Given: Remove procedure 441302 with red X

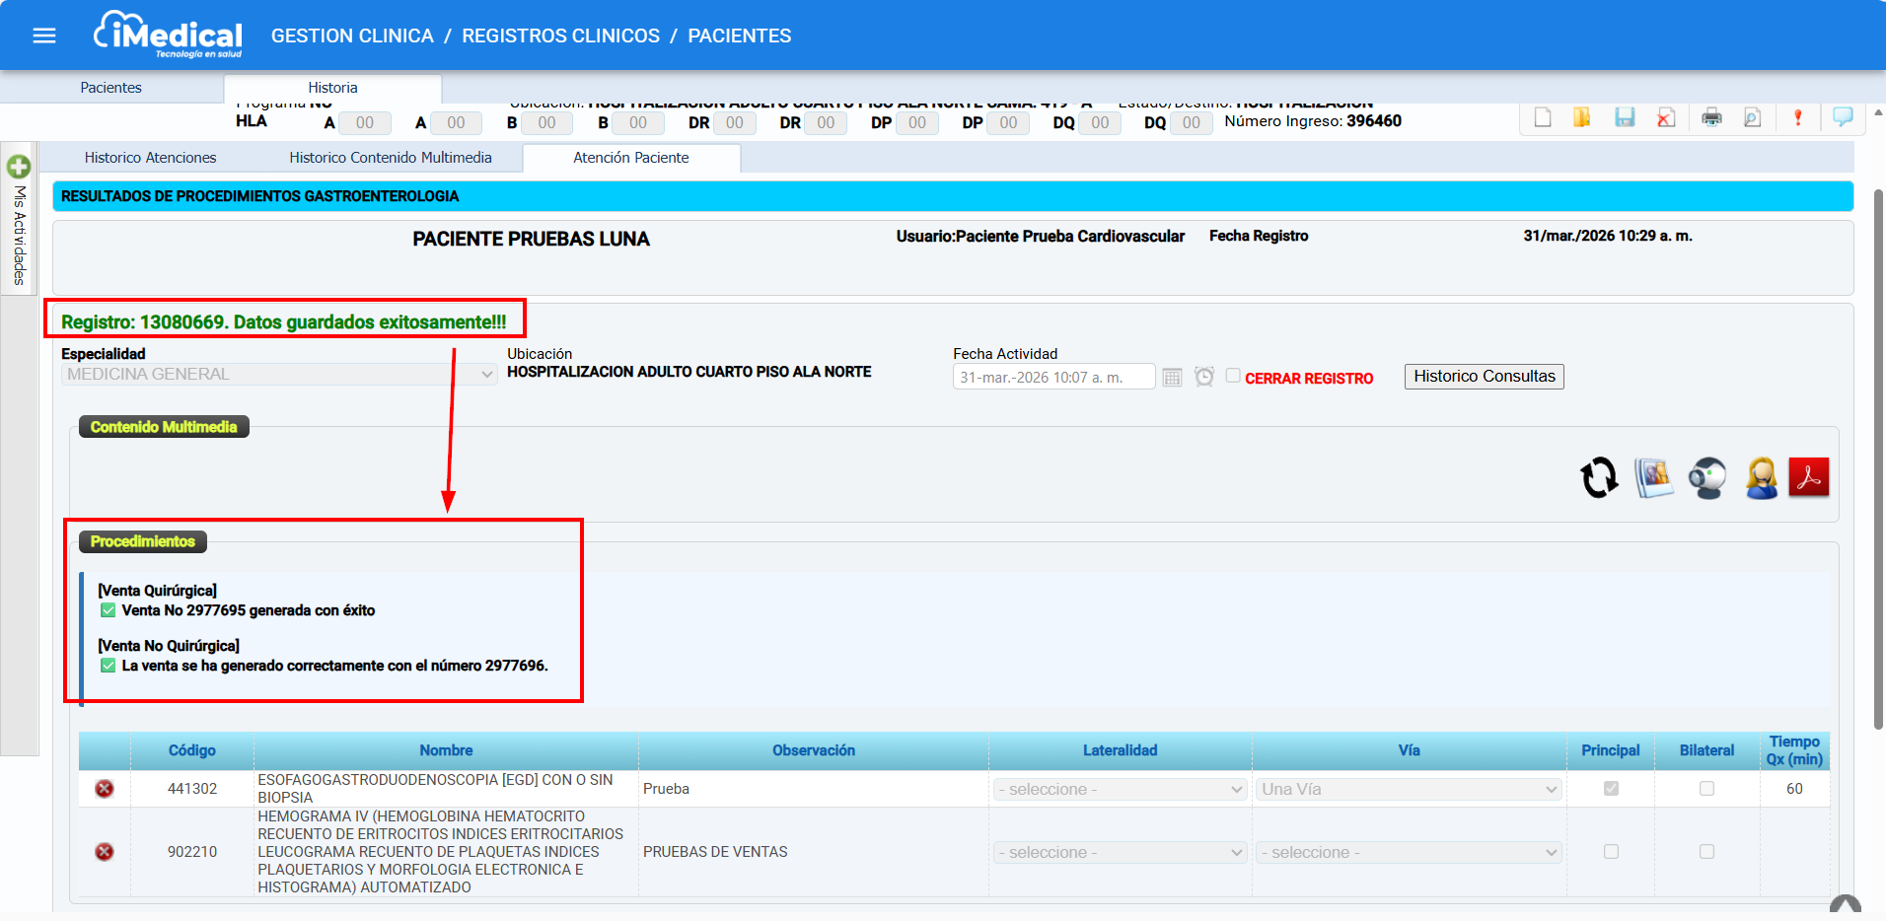Looking at the screenshot, I should (105, 789).
